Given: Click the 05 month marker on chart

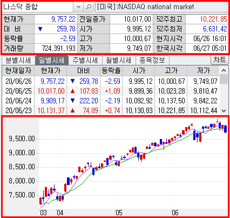Looking at the screenshot, I should (x=119, y=213).
